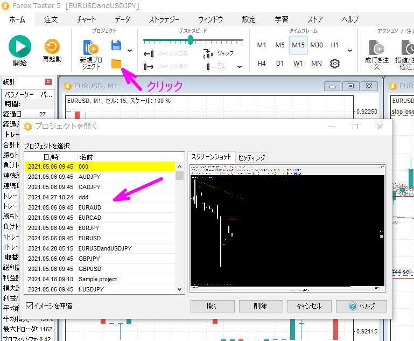Open project using the orange folder icon
This screenshot has width=414, height=341.
tap(116, 64)
